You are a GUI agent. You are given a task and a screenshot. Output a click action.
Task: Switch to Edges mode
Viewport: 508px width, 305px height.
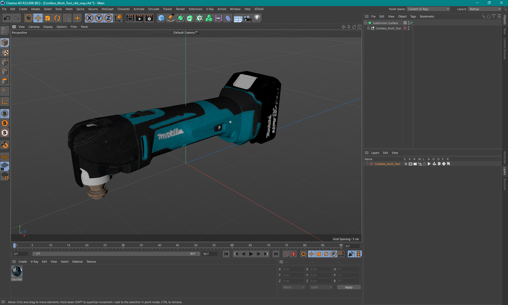point(5,72)
